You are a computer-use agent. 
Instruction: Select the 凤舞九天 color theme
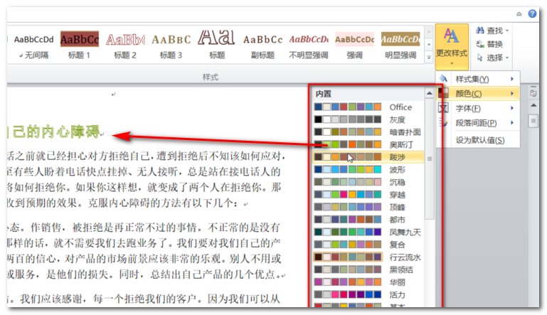coord(368,232)
